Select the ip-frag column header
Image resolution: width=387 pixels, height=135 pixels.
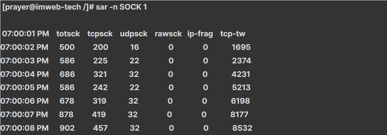click(200, 34)
